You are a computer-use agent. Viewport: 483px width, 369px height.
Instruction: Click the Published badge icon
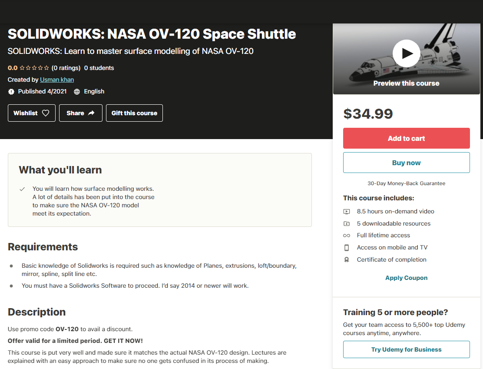[11, 92]
